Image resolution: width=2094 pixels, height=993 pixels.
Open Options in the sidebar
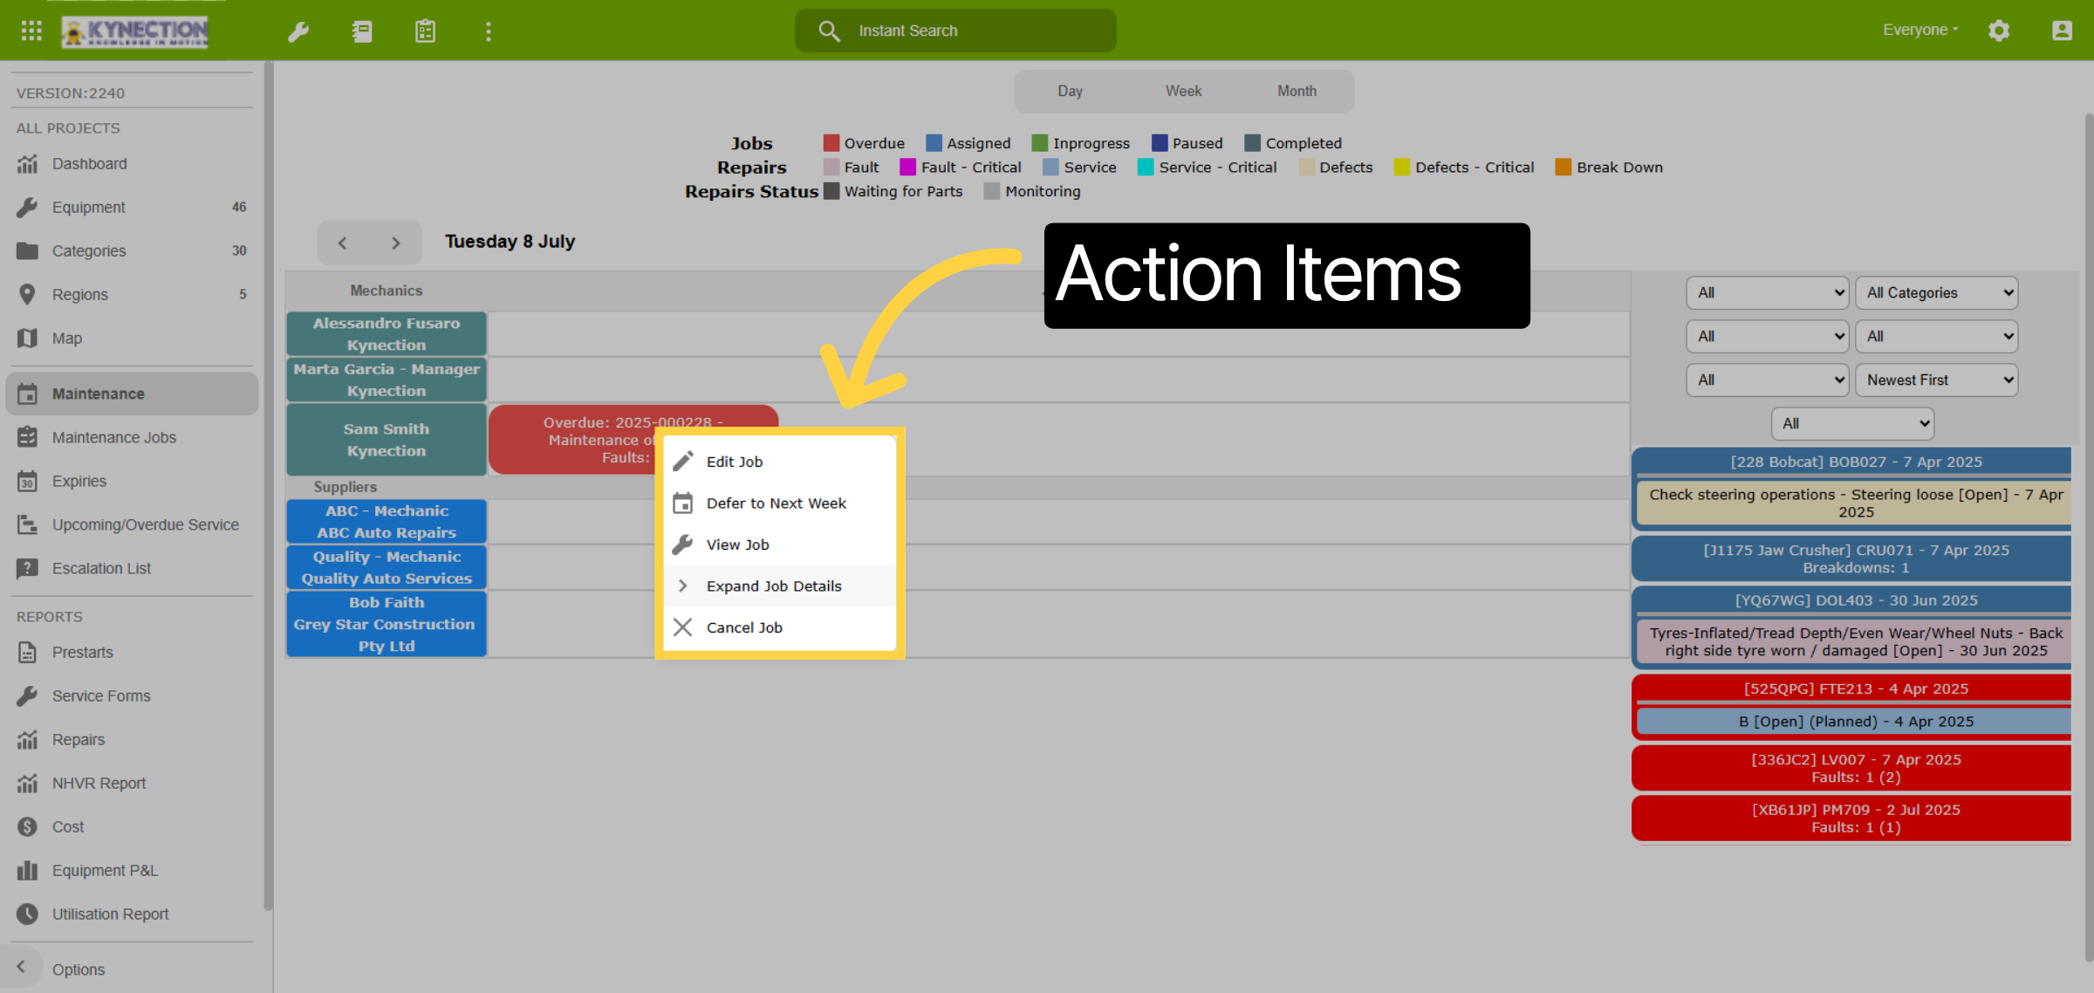79,969
